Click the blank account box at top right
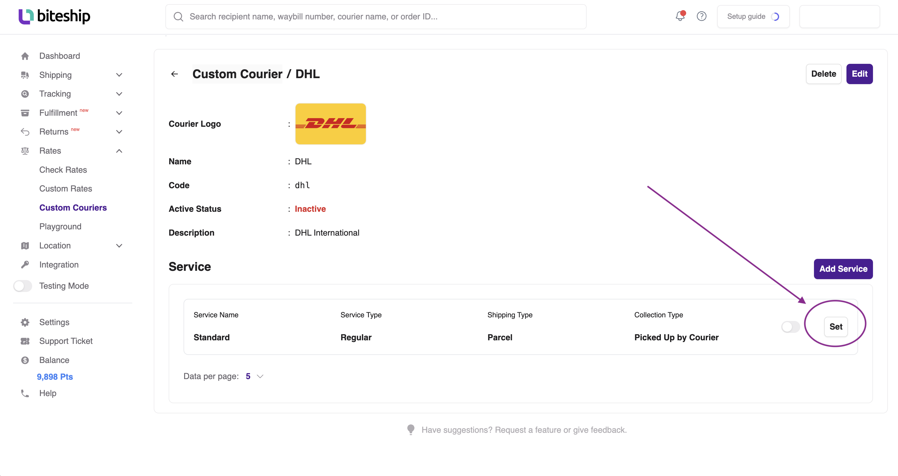Viewport: 898px width, 476px height. pyautogui.click(x=839, y=16)
